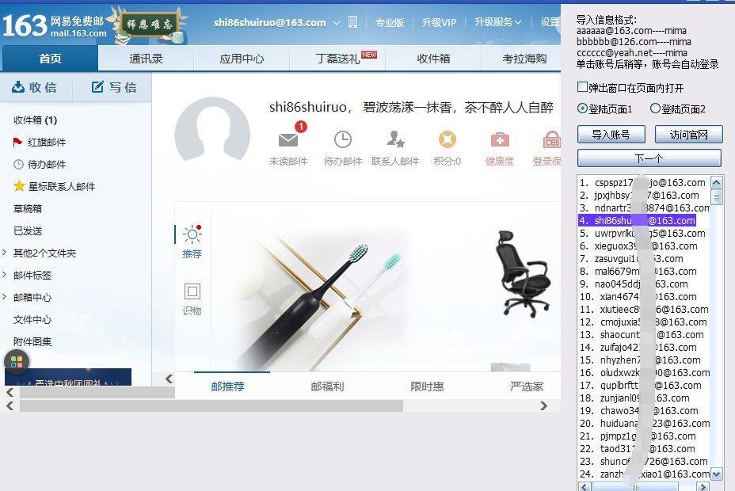Click the 设置 link in header

[550, 22]
